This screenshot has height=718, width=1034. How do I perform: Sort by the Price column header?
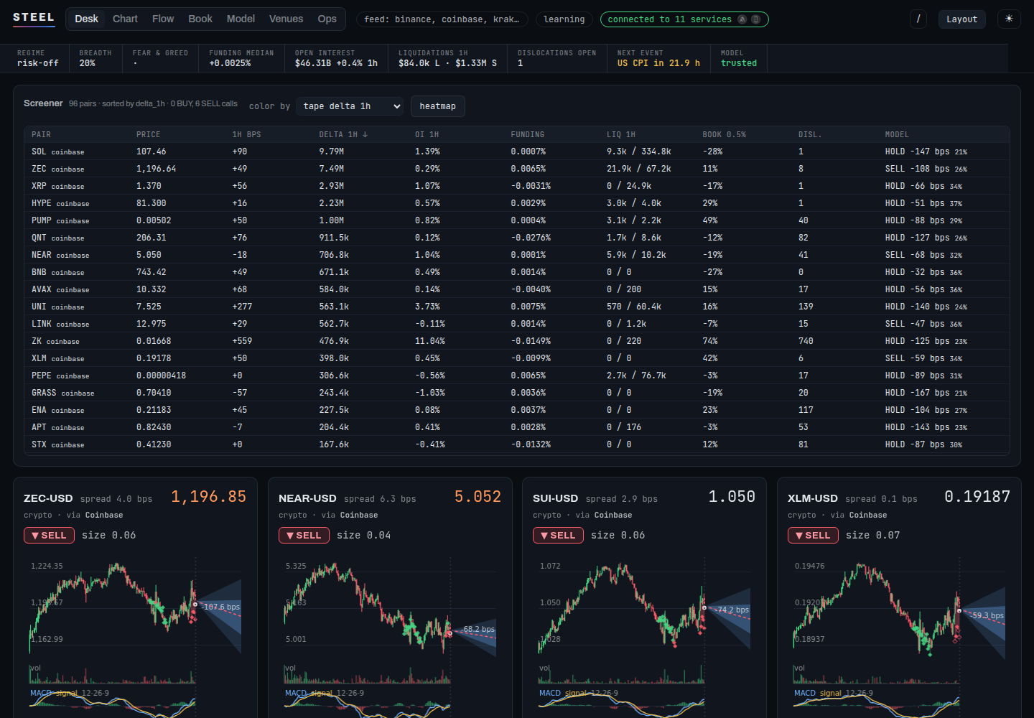149,134
